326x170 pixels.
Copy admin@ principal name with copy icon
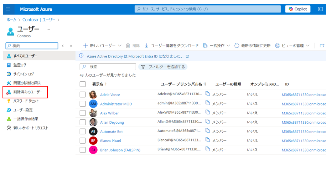pos(207,103)
